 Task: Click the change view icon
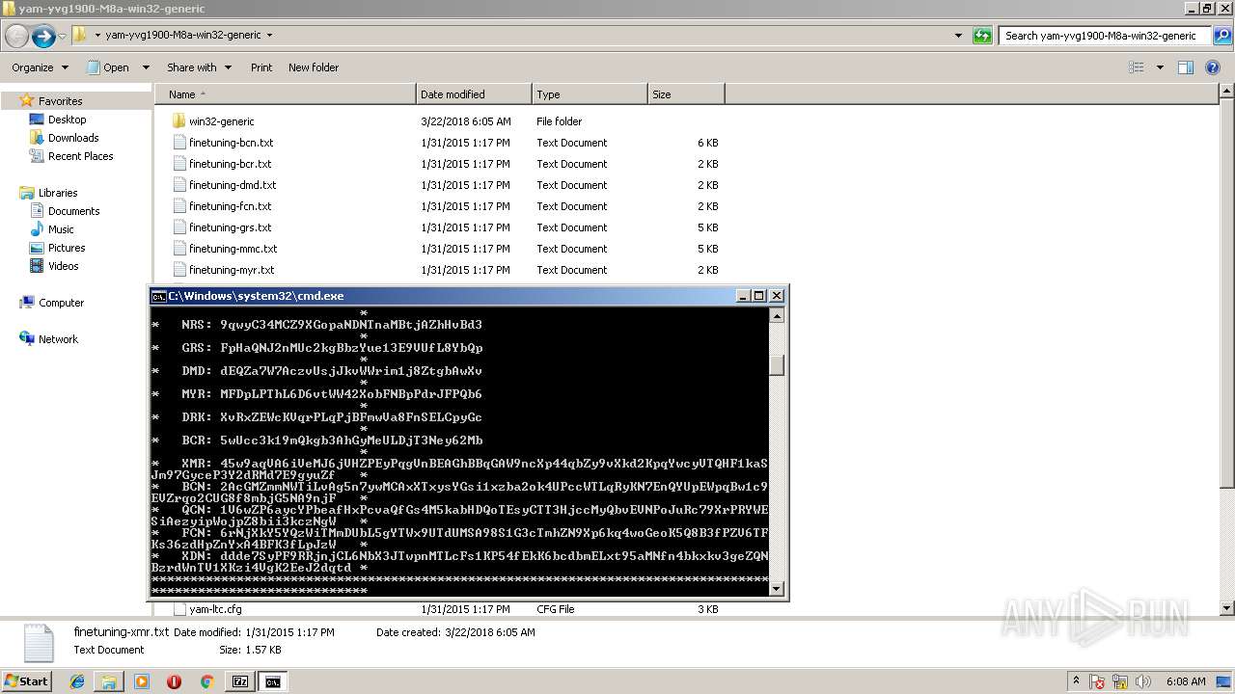(x=1137, y=67)
